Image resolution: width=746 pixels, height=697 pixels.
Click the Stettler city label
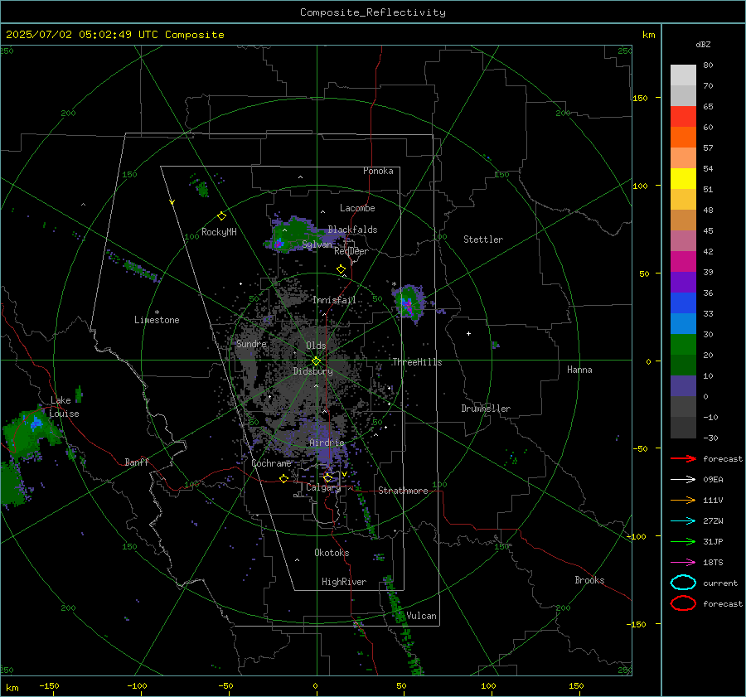(483, 240)
